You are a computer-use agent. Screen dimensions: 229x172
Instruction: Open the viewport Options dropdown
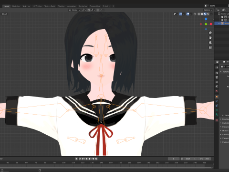[x=208, y=10]
